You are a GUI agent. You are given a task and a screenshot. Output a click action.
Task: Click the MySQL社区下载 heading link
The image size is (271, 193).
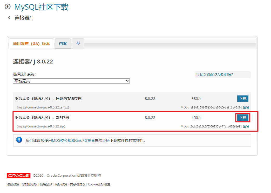(x=41, y=7)
